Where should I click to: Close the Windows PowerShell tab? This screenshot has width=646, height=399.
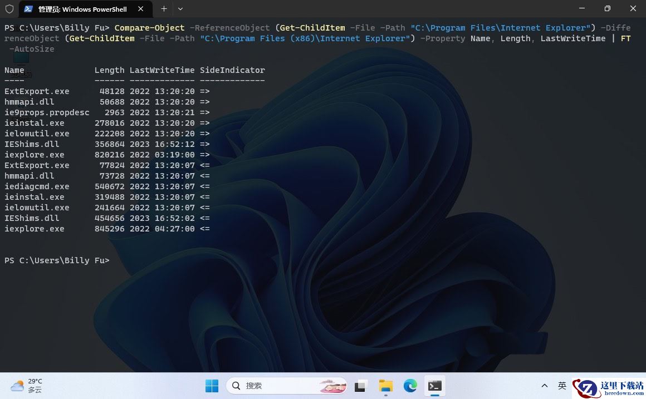coord(140,9)
